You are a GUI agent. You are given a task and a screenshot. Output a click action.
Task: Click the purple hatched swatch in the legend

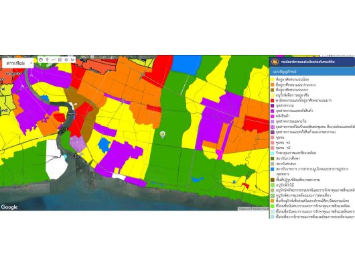click(273, 127)
